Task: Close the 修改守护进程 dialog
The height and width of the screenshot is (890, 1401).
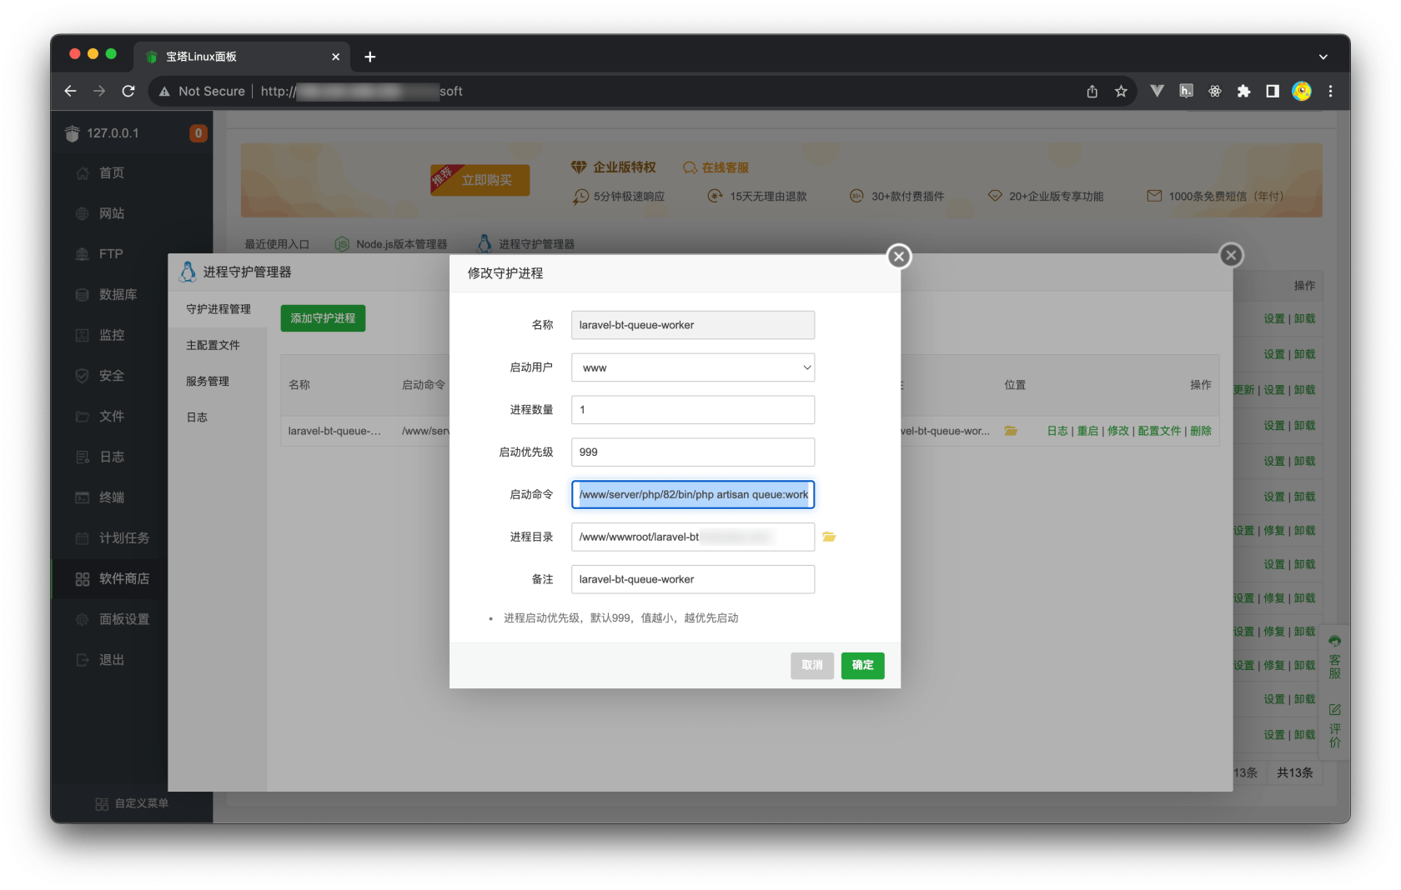Action: [899, 257]
